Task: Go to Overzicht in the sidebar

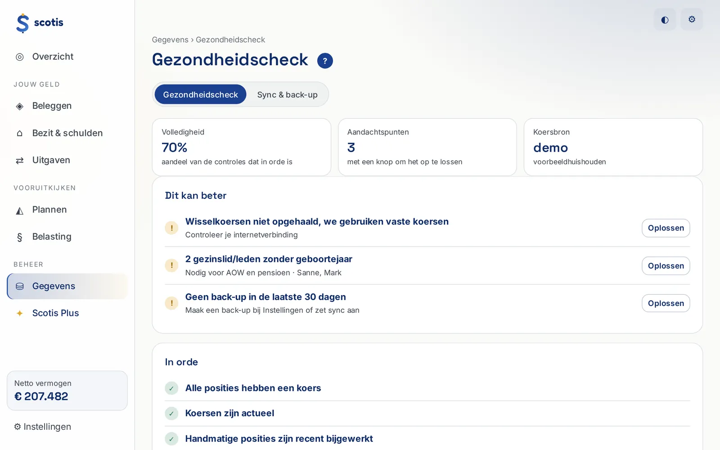Action: (67, 57)
